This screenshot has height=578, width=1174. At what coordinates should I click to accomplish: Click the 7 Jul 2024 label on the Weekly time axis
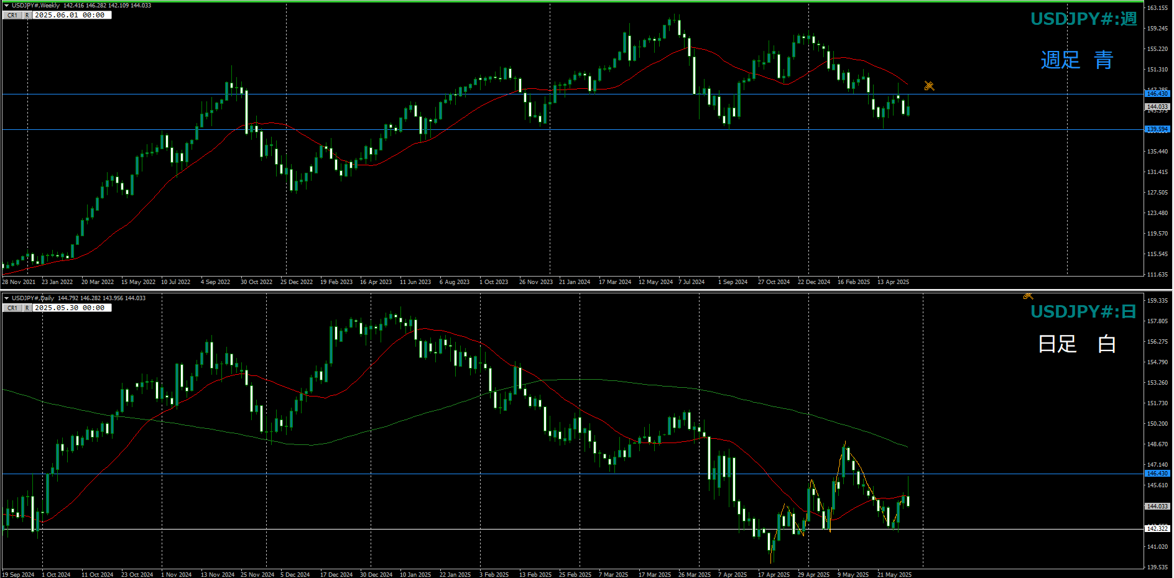[691, 282]
